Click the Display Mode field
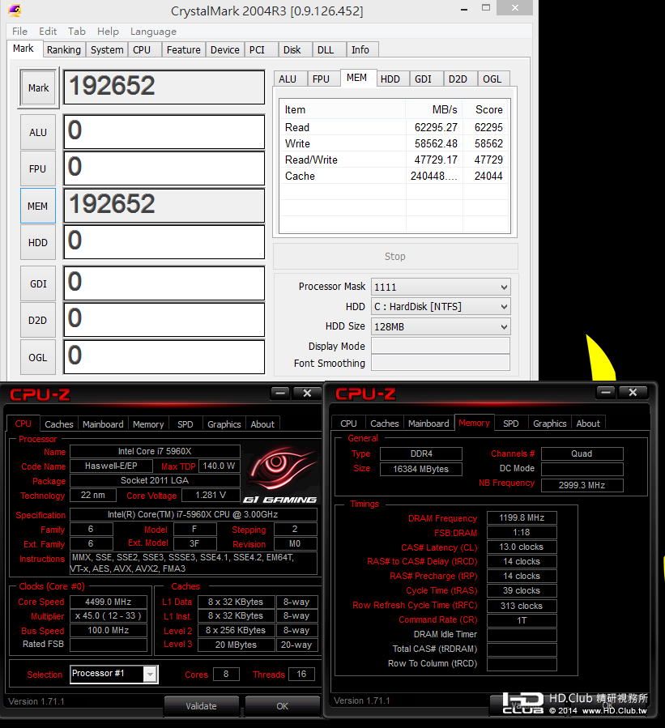The image size is (665, 728). [441, 346]
